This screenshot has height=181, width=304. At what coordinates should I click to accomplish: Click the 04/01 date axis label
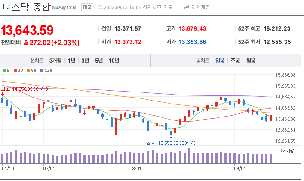(x=240, y=169)
